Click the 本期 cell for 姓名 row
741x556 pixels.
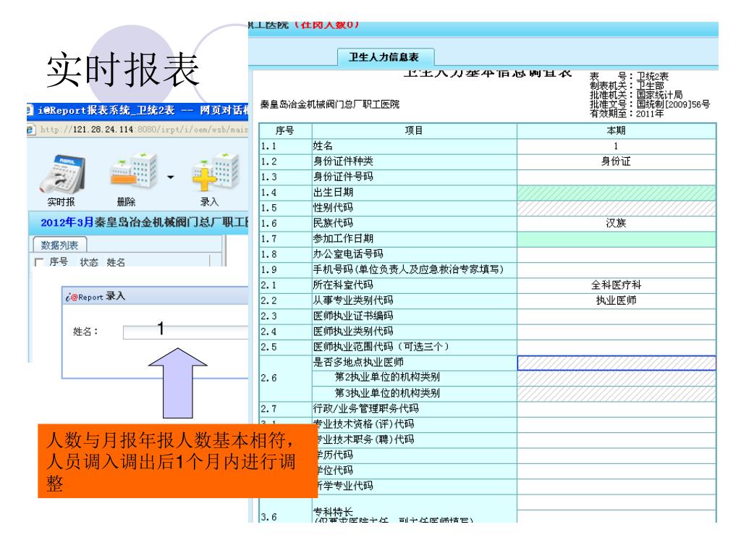click(x=617, y=146)
